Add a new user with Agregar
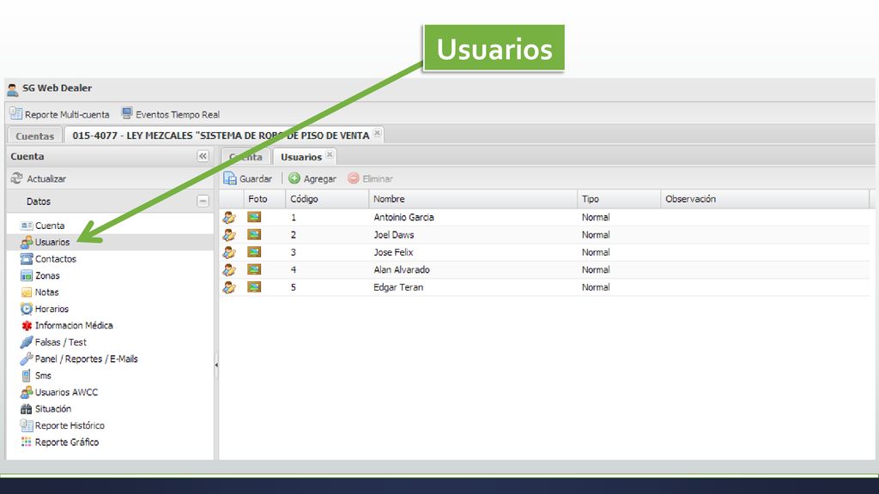 click(x=312, y=178)
